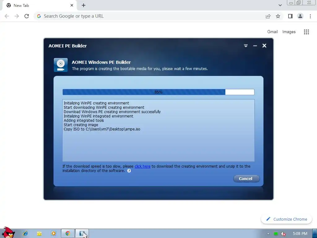Click the Show desktop strip
This screenshot has width=317, height=238.
pyautogui.click(x=315, y=234)
